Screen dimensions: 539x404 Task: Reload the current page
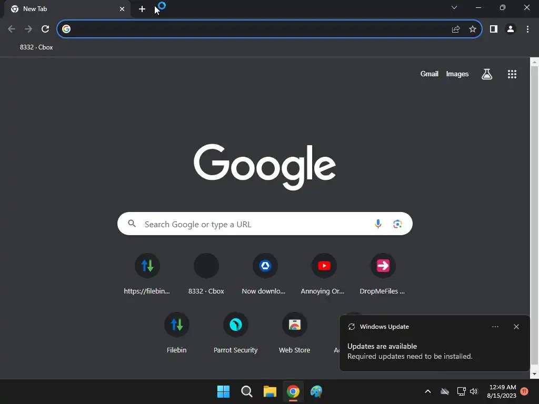[45, 29]
